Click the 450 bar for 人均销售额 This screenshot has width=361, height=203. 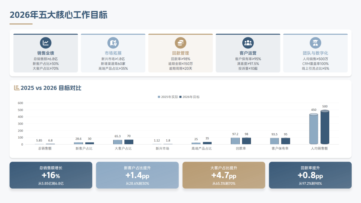pyautogui.click(x=314, y=129)
